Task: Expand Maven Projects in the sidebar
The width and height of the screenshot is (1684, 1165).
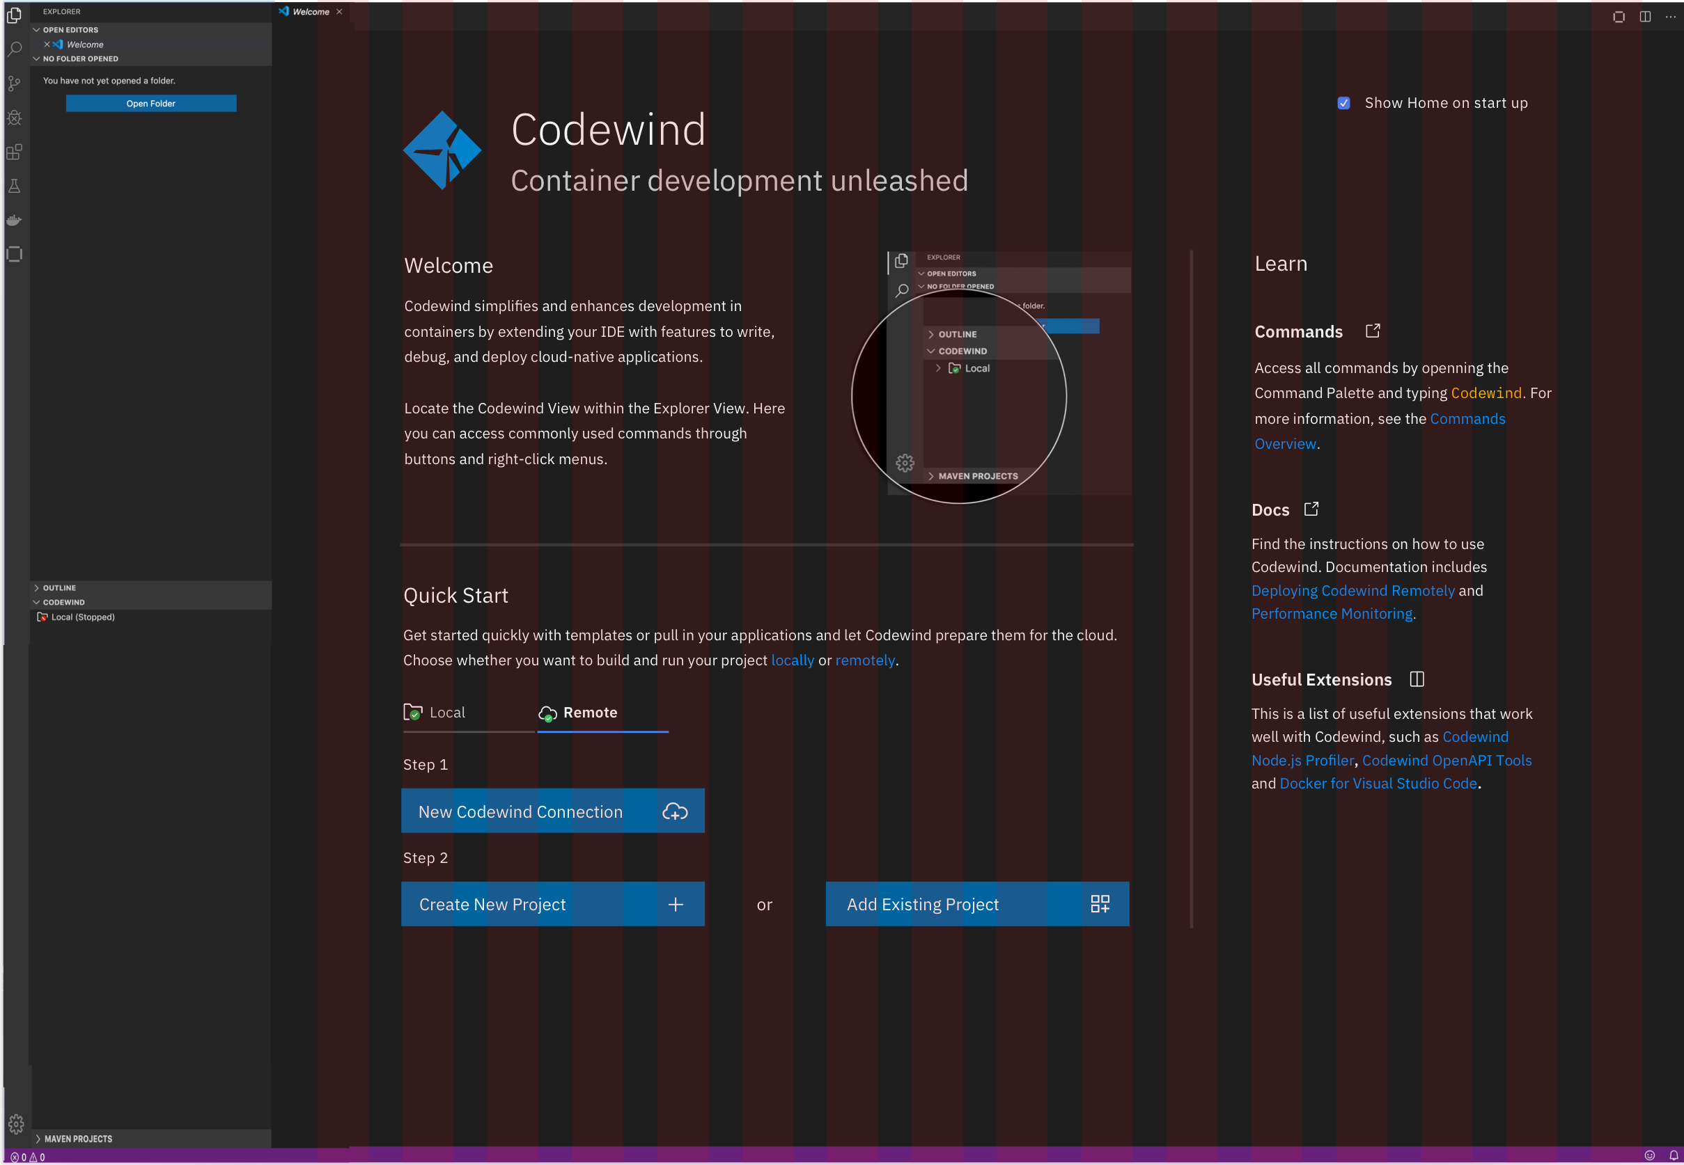Action: point(77,1138)
